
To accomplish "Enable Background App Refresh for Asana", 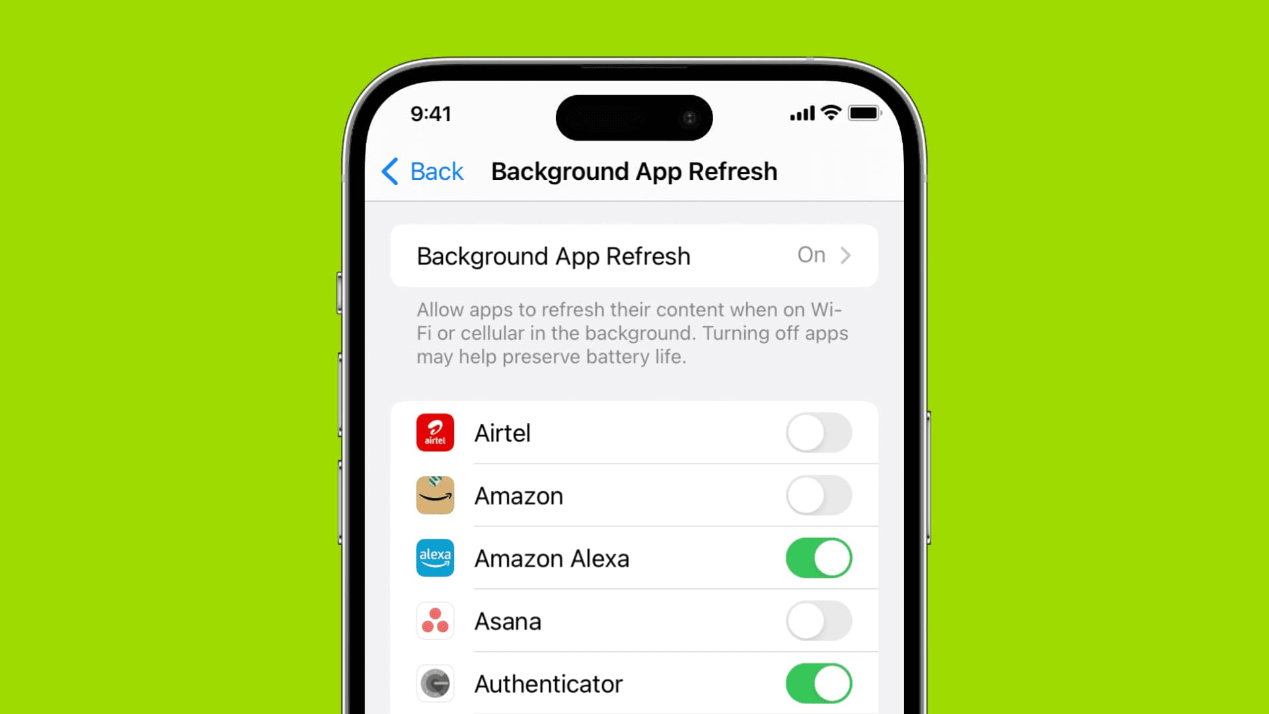I will (x=818, y=621).
